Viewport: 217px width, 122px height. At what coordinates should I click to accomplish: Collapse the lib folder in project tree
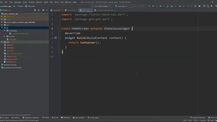tap(2, 28)
